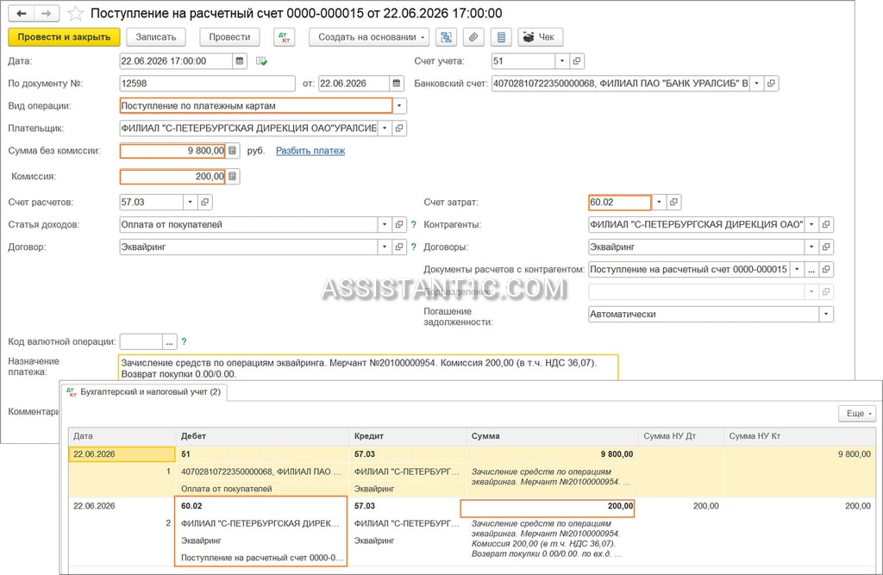
Task: Expand the Статья доходов dropdown
Action: (385, 224)
